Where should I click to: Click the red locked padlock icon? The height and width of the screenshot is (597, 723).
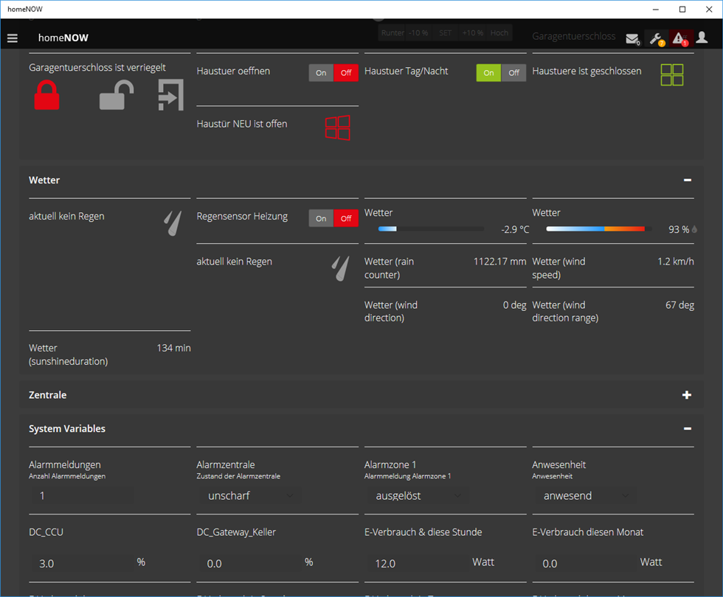[x=46, y=96]
